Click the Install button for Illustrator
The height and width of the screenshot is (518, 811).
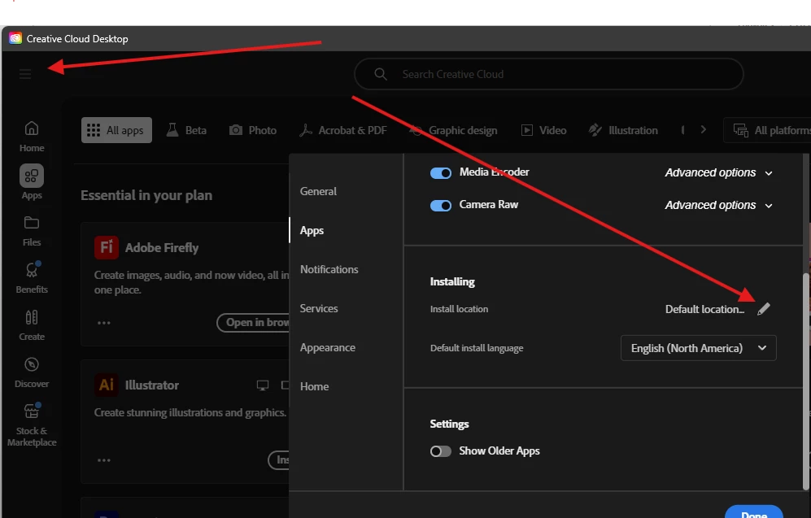(279, 460)
